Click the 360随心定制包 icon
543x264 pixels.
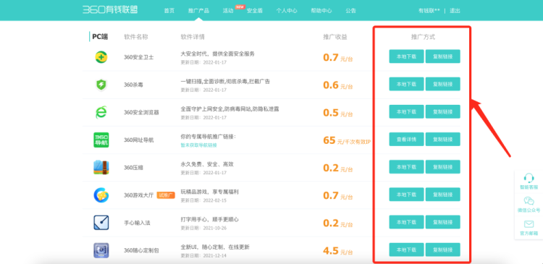coord(101,250)
